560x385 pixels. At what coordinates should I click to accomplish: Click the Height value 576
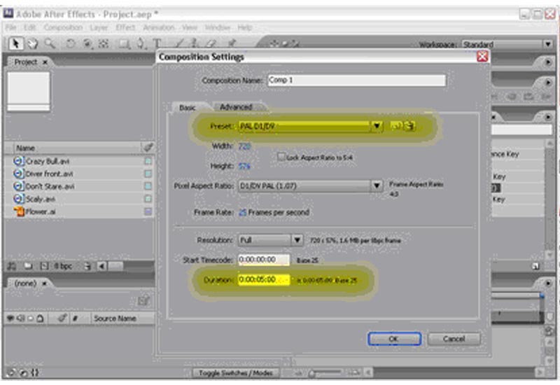tap(244, 166)
